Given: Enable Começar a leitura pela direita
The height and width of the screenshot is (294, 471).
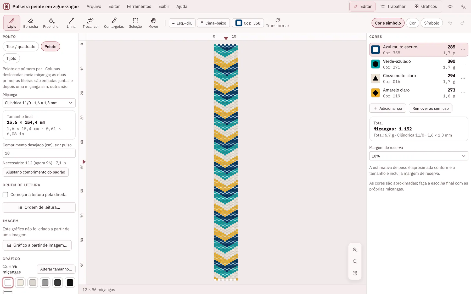Looking at the screenshot, I should tap(5, 195).
